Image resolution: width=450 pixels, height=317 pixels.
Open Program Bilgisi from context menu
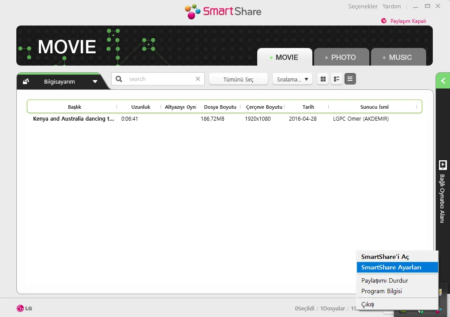[x=397, y=291]
